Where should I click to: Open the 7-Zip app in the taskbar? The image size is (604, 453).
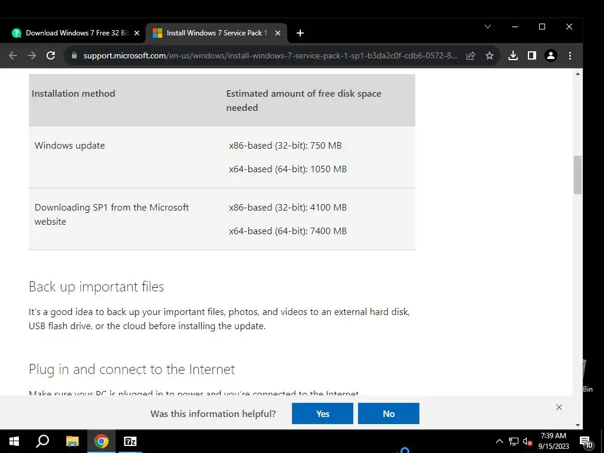[130, 441]
